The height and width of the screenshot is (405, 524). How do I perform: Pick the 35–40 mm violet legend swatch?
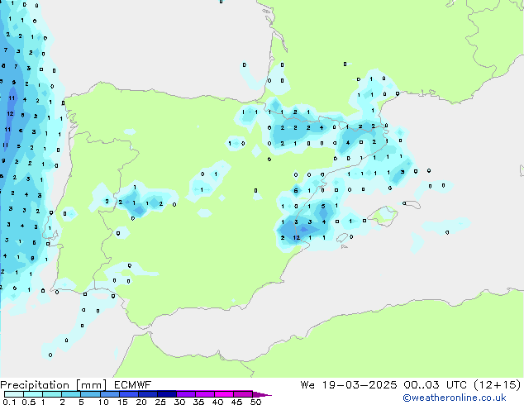point(205,394)
